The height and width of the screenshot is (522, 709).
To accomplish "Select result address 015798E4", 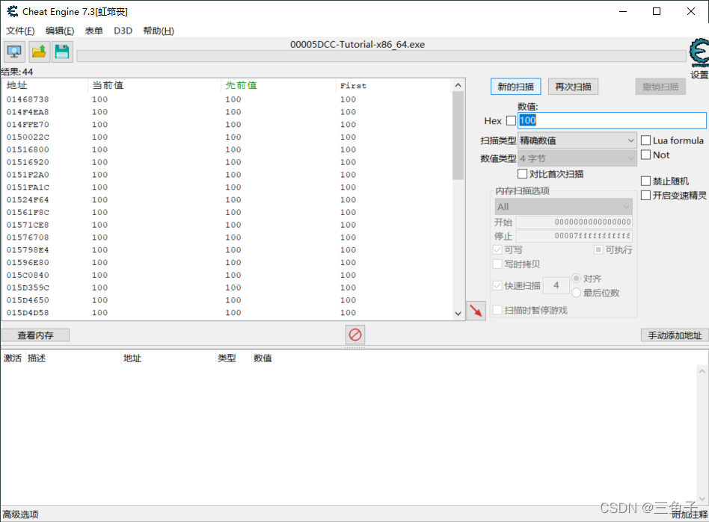I will click(x=28, y=249).
